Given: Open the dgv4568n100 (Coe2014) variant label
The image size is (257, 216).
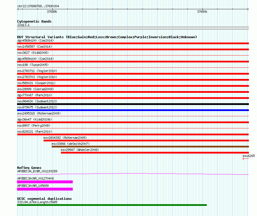Looking at the screenshot, I should pyautogui.click(x=36, y=40).
